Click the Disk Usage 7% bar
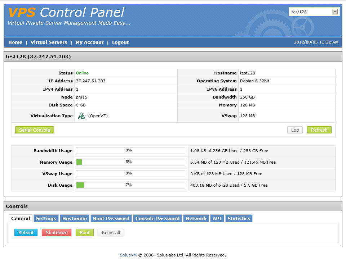Screen dimensions: 346x264 pyautogui.click(x=130, y=185)
